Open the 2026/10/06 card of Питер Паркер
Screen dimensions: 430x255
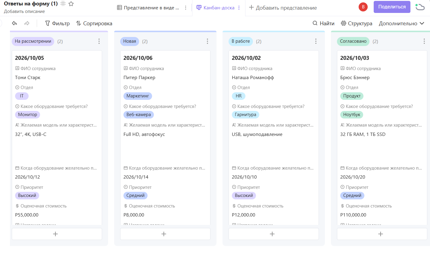click(165, 138)
